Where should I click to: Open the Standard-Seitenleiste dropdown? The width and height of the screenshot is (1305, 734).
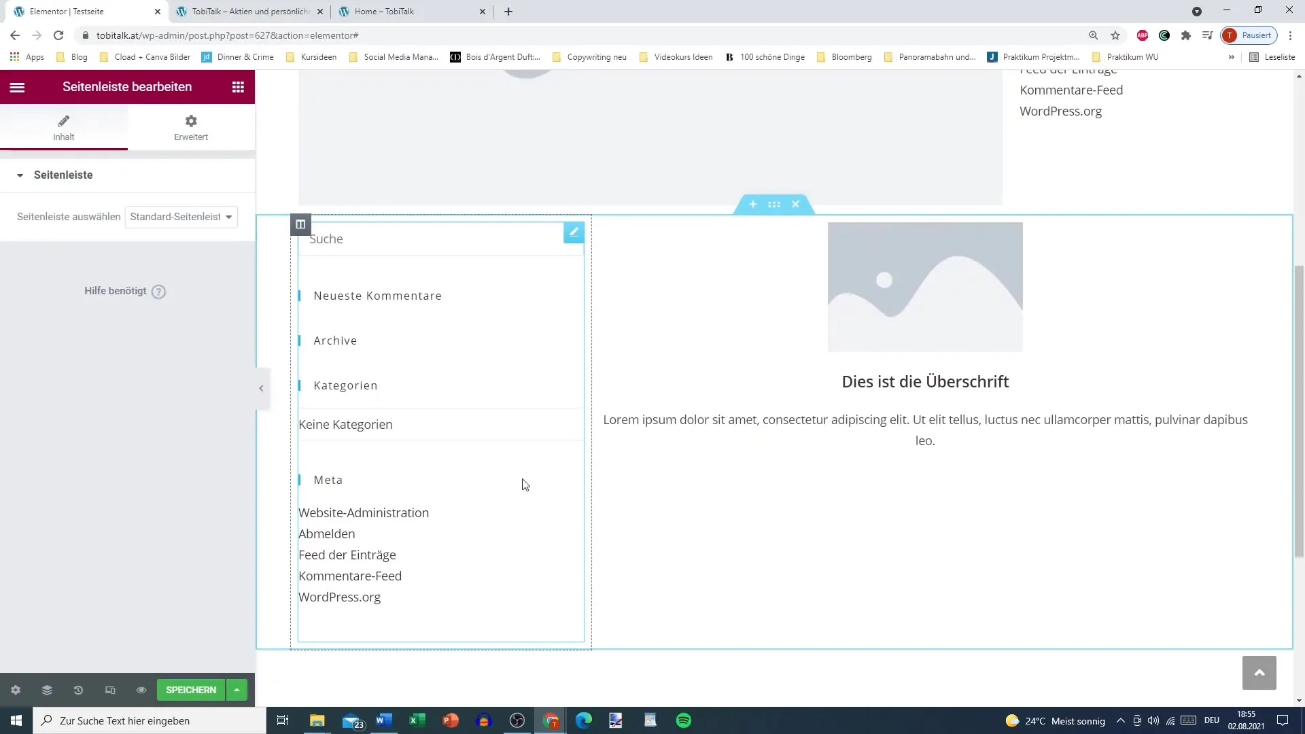pos(181,217)
